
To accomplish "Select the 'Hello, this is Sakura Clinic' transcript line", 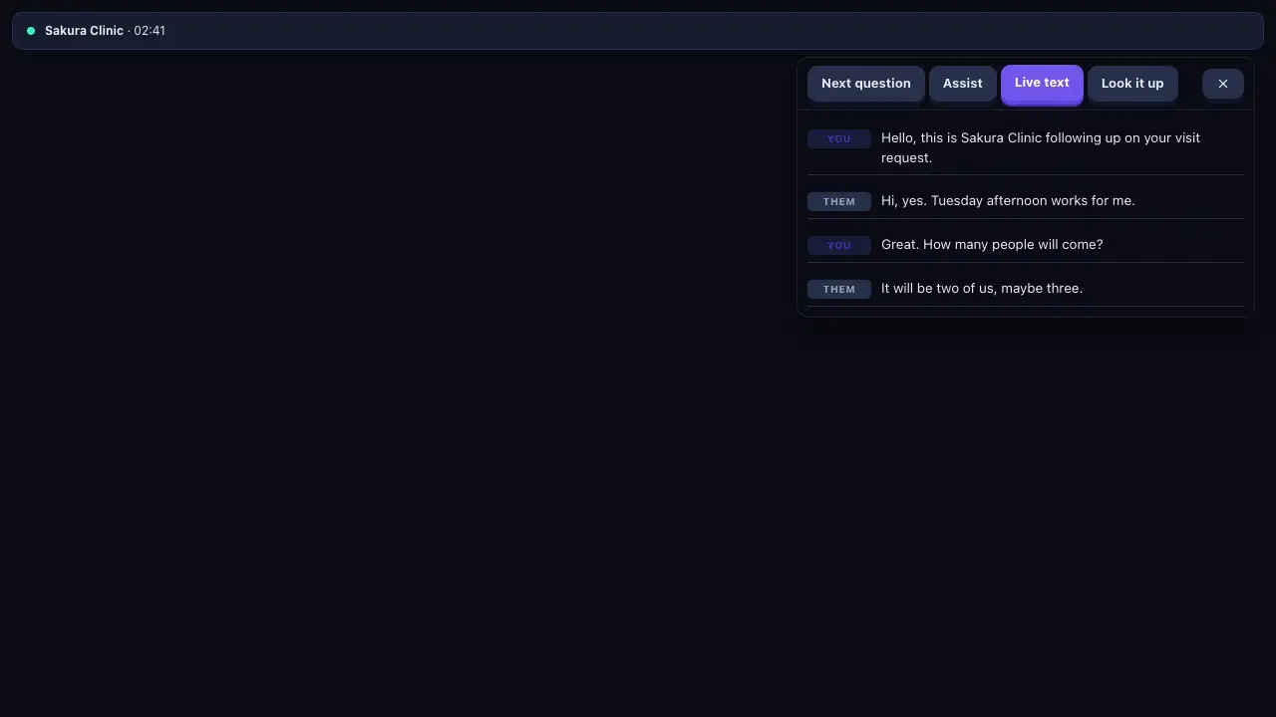I will (1026, 147).
